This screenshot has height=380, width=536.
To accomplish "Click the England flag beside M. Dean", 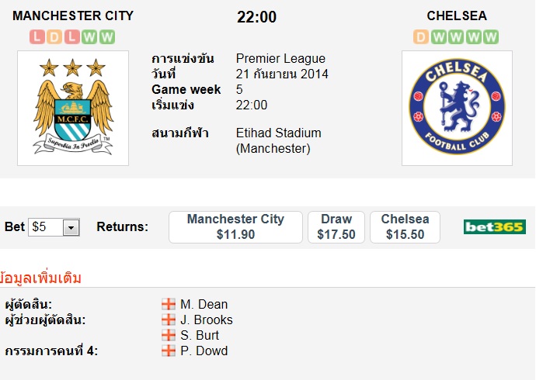I will (168, 304).
